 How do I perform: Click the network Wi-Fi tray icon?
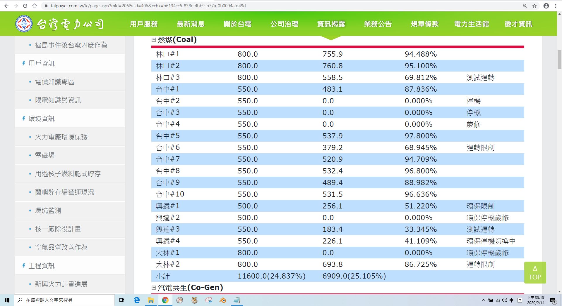point(498,300)
